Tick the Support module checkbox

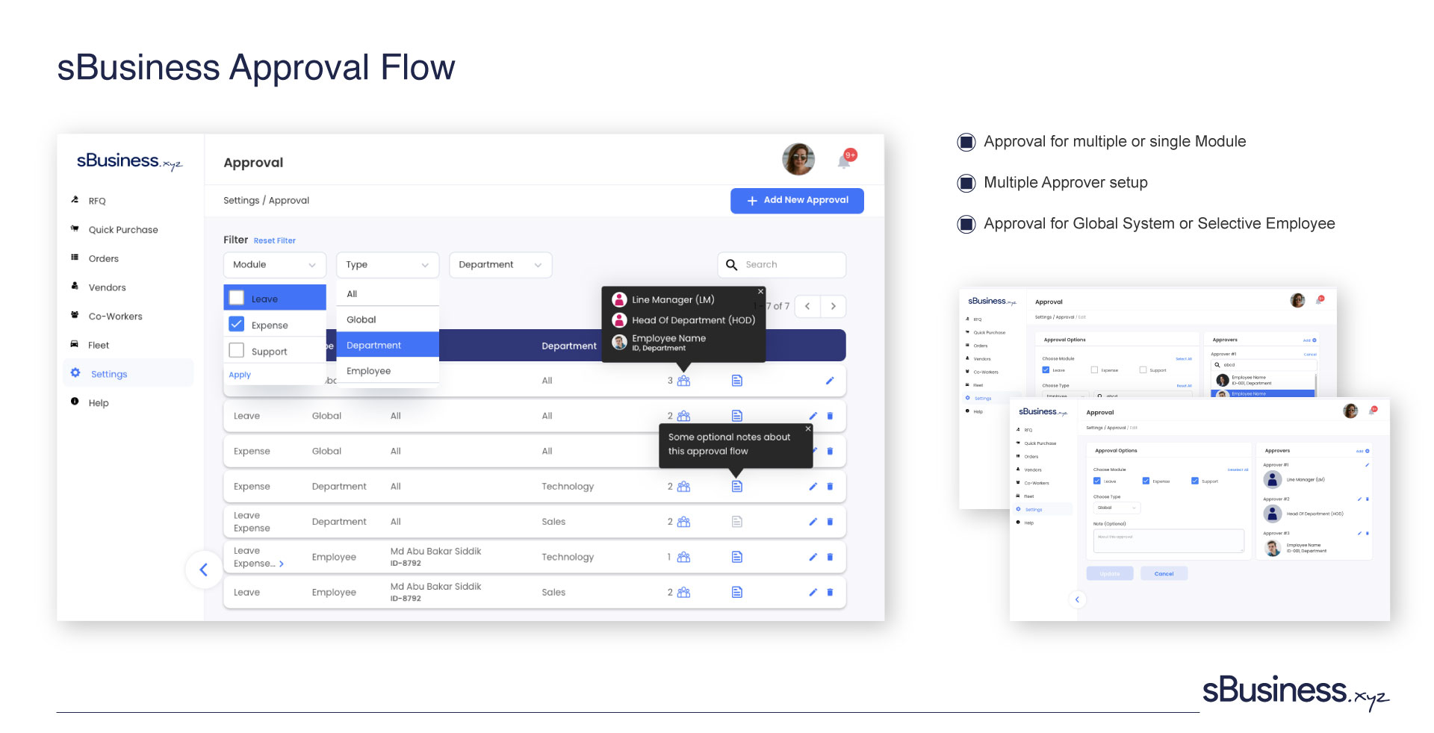coord(237,350)
